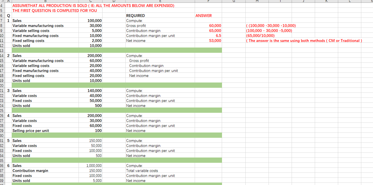Viewport: 373px width, 185px height.
Task: Select the Net income answer 53,000
Action: [x=213, y=41]
